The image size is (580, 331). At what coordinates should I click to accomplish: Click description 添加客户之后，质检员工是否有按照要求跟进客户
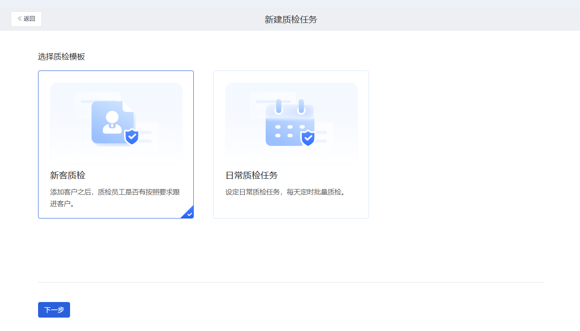coord(115,198)
